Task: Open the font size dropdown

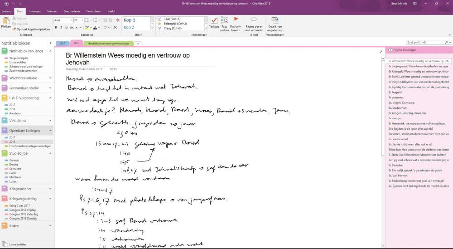Action: [82, 20]
